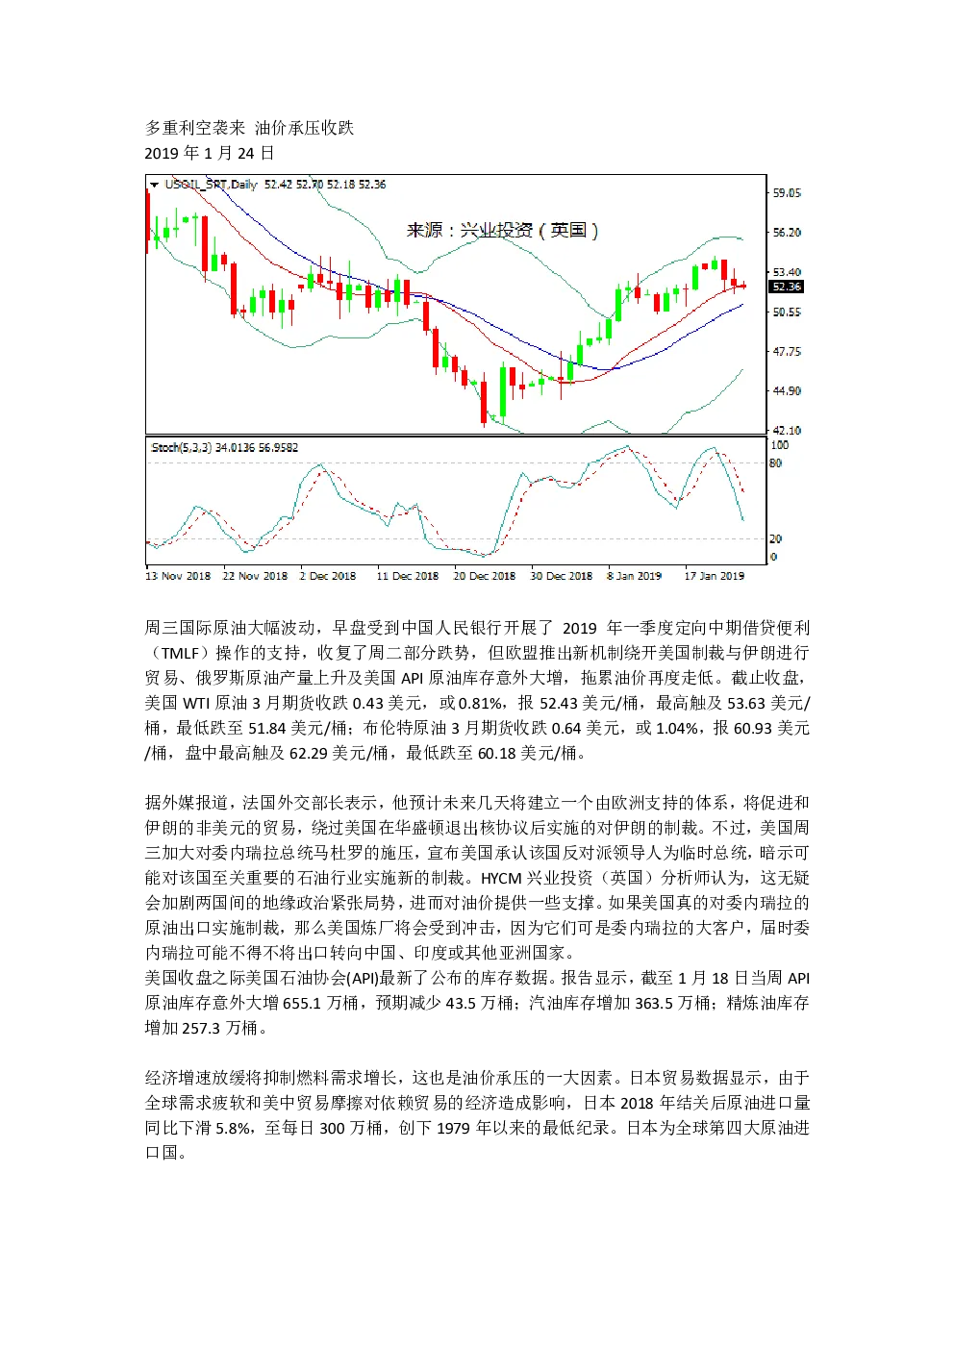Click the paragraph beginning 周三国际原油大幅波动
Image resolution: width=954 pixels, height=1349 pixels.
[478, 690]
